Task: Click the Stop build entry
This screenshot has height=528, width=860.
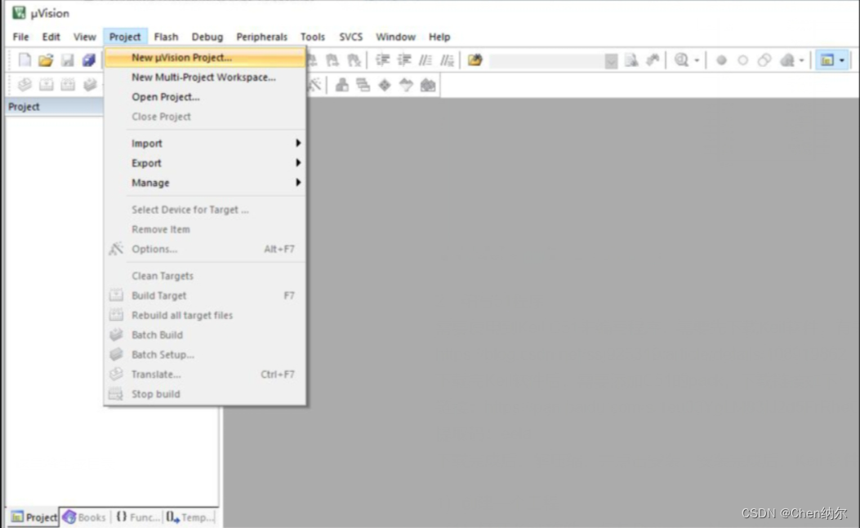Action: (205, 394)
